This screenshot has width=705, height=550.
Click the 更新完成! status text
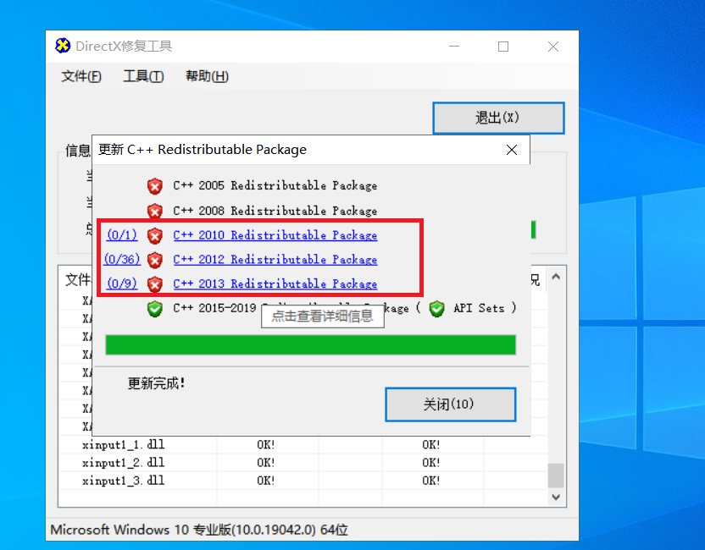(x=156, y=383)
